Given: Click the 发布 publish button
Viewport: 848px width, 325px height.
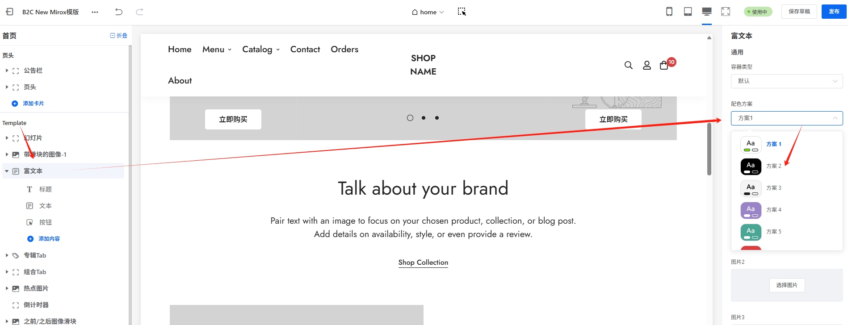Looking at the screenshot, I should coord(833,12).
